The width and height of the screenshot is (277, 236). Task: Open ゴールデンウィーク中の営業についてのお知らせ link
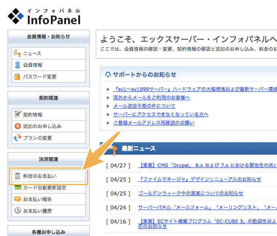tap(191, 193)
